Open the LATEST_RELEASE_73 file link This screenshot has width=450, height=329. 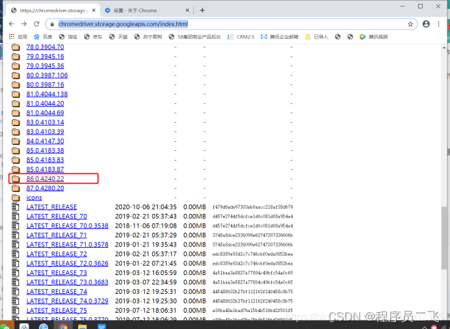[57, 273]
